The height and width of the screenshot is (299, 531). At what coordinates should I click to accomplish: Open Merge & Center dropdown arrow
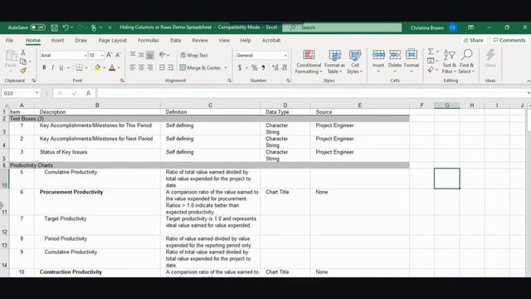click(x=226, y=68)
